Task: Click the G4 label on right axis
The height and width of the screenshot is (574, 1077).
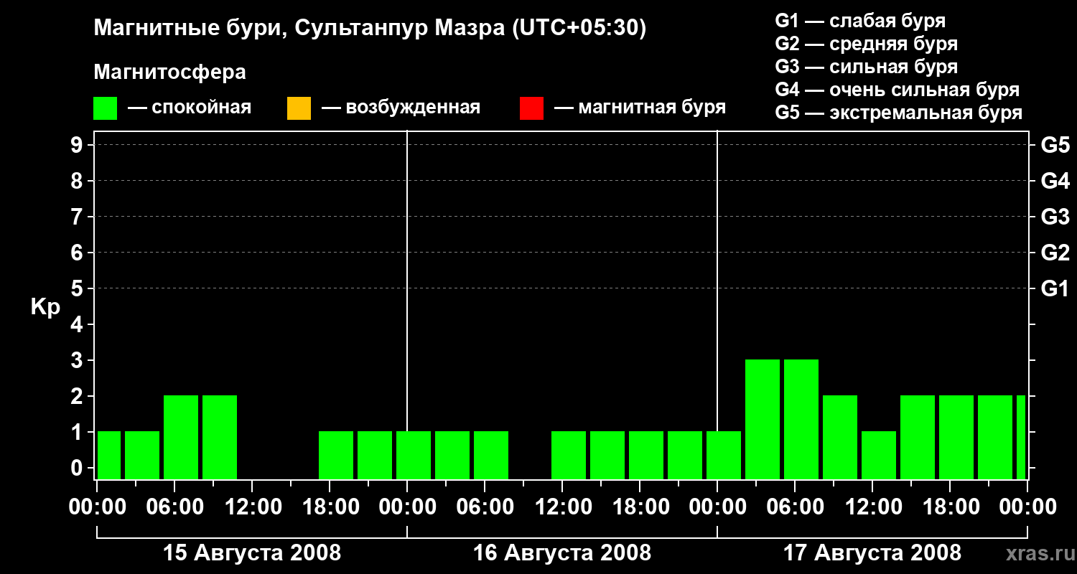Action: (1055, 182)
